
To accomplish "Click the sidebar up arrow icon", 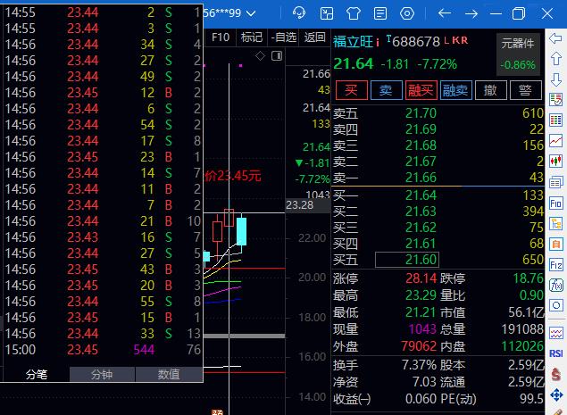I will click(x=555, y=58).
